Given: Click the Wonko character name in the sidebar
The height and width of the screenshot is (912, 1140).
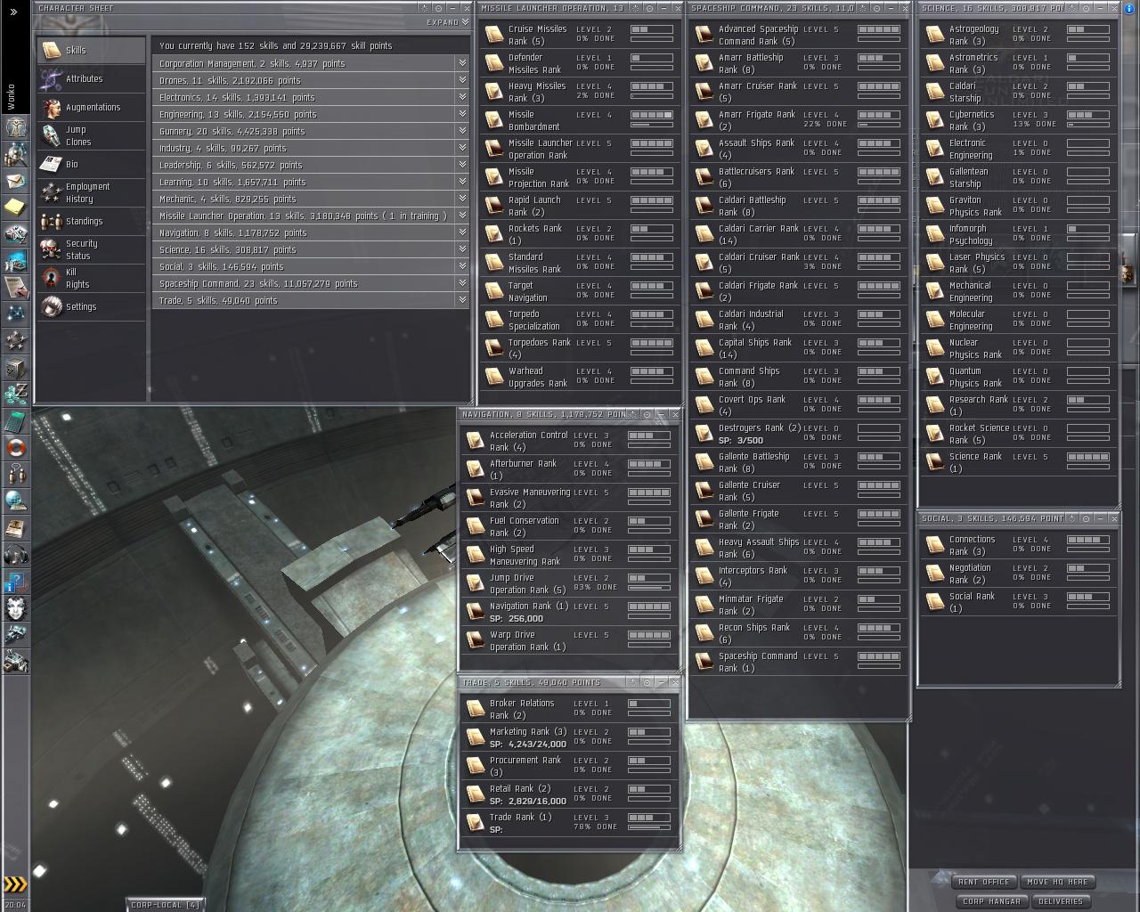Looking at the screenshot, I should point(12,97).
